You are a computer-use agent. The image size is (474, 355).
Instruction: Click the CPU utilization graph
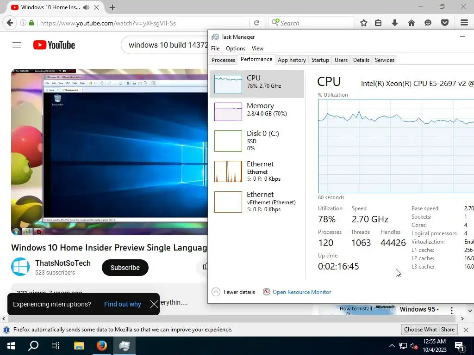pos(396,146)
